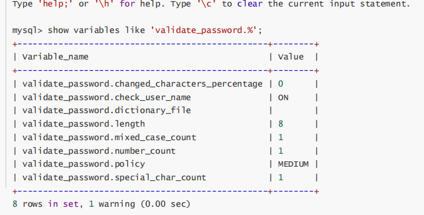Click the '1 warning' text

(112, 204)
